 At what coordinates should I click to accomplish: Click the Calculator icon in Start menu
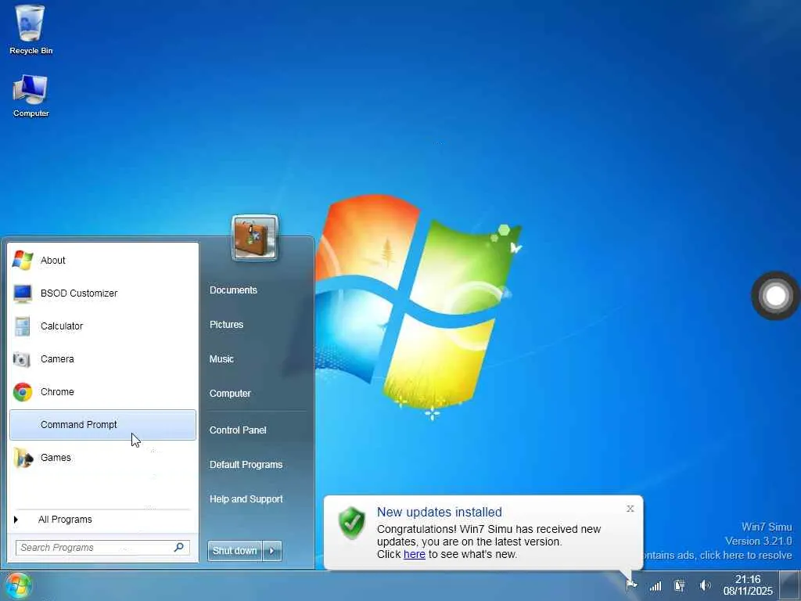tap(23, 326)
